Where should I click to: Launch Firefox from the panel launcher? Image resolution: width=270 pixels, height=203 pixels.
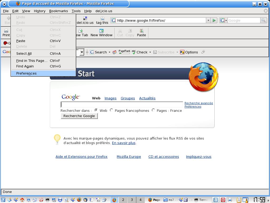click(x=79, y=200)
